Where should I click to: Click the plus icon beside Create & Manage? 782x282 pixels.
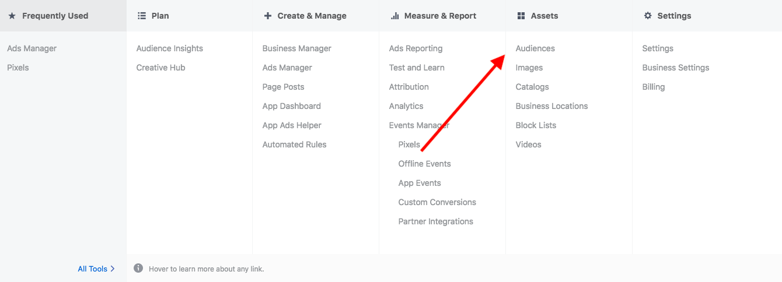[x=268, y=16]
